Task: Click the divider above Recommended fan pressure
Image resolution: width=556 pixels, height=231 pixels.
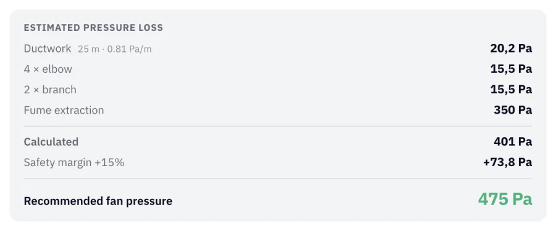Action: click(x=278, y=178)
